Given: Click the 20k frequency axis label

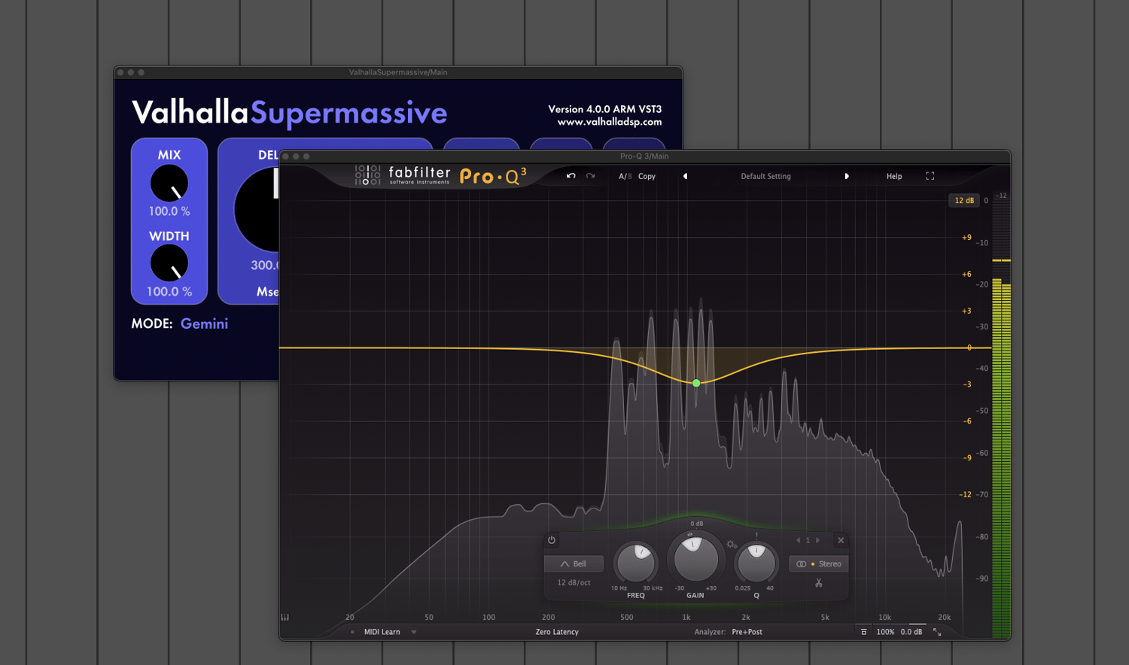Looking at the screenshot, I should pyautogui.click(x=944, y=617).
